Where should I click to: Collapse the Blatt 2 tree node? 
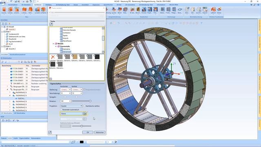(x=2, y=46)
